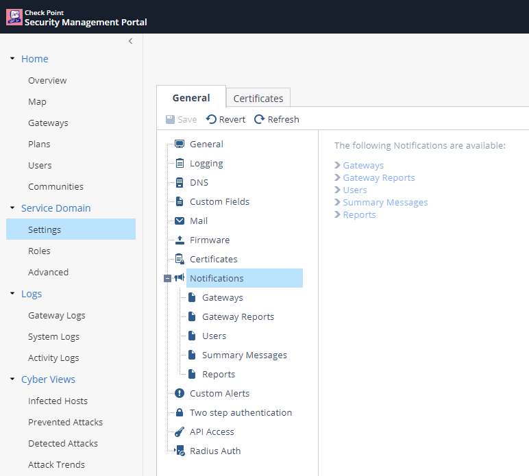Click the Logging clipboard icon
529x476 pixels.
tap(180, 164)
